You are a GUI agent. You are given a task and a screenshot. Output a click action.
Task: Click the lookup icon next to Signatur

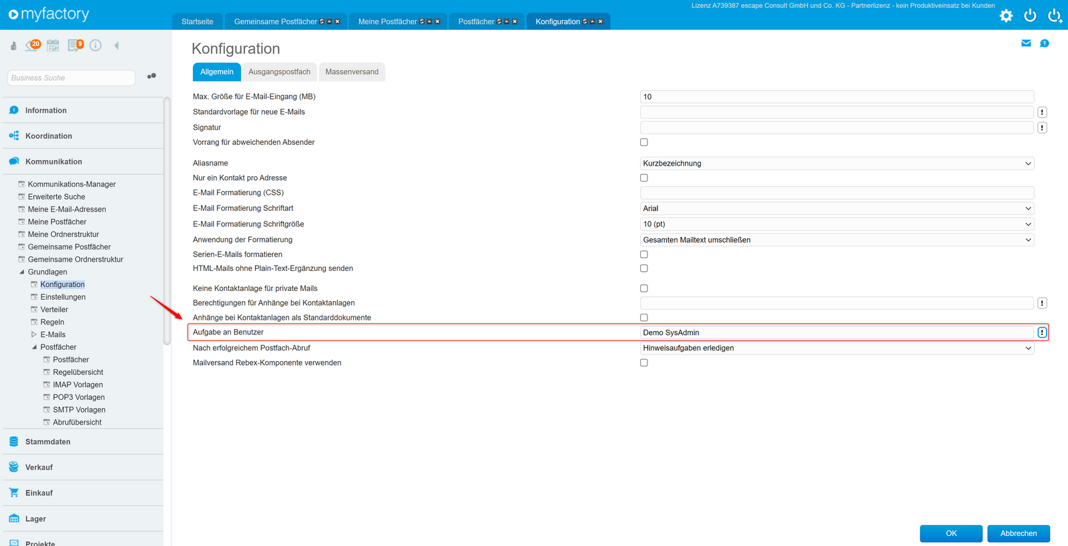tap(1042, 127)
